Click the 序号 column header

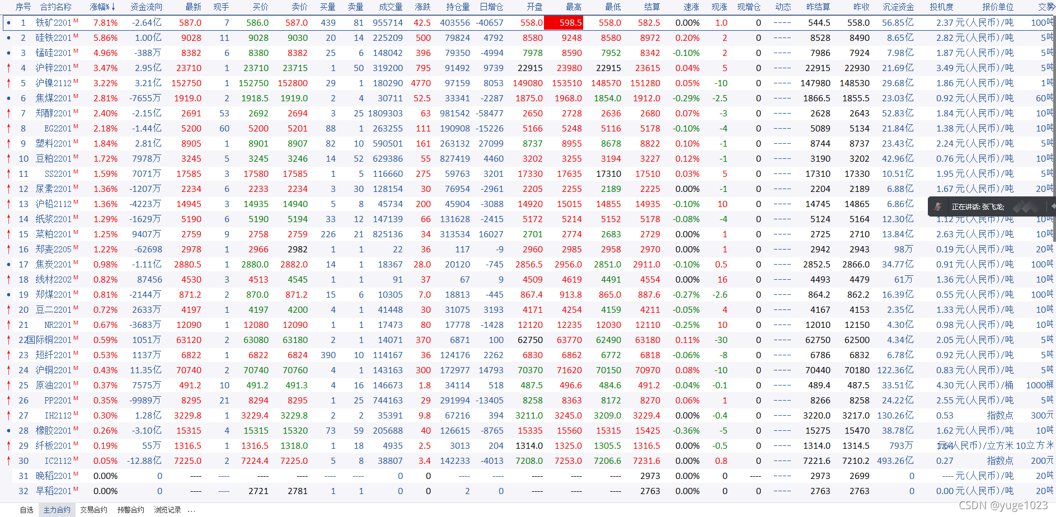pyautogui.click(x=23, y=7)
